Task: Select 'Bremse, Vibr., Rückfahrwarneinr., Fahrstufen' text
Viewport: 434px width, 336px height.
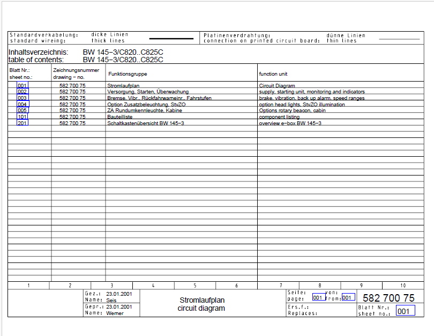Action: (159, 98)
